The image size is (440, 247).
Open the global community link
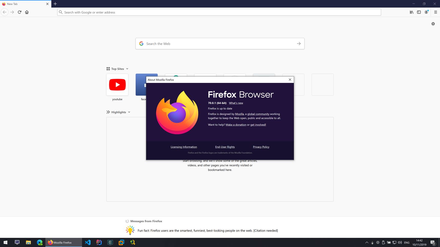[258, 114]
